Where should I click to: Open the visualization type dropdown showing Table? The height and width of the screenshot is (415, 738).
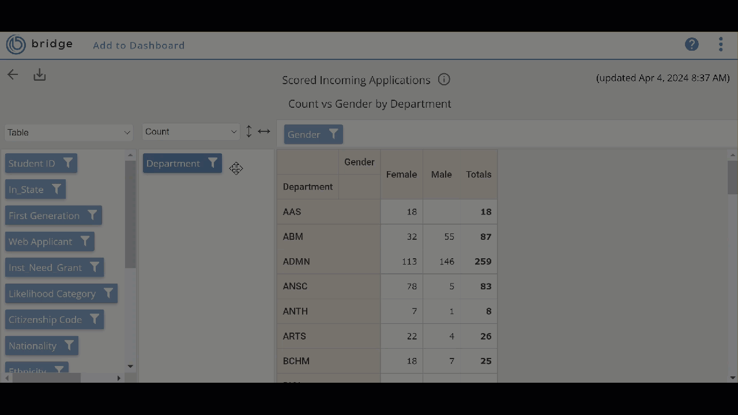click(68, 133)
